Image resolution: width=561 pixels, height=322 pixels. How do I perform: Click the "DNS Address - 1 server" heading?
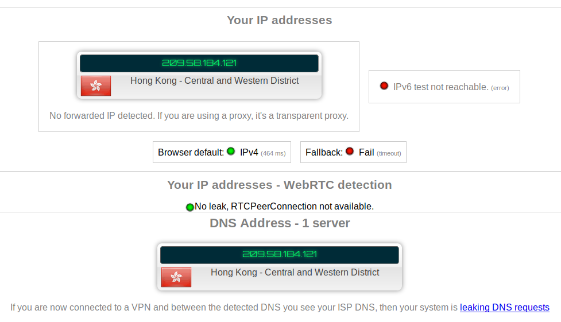(280, 223)
